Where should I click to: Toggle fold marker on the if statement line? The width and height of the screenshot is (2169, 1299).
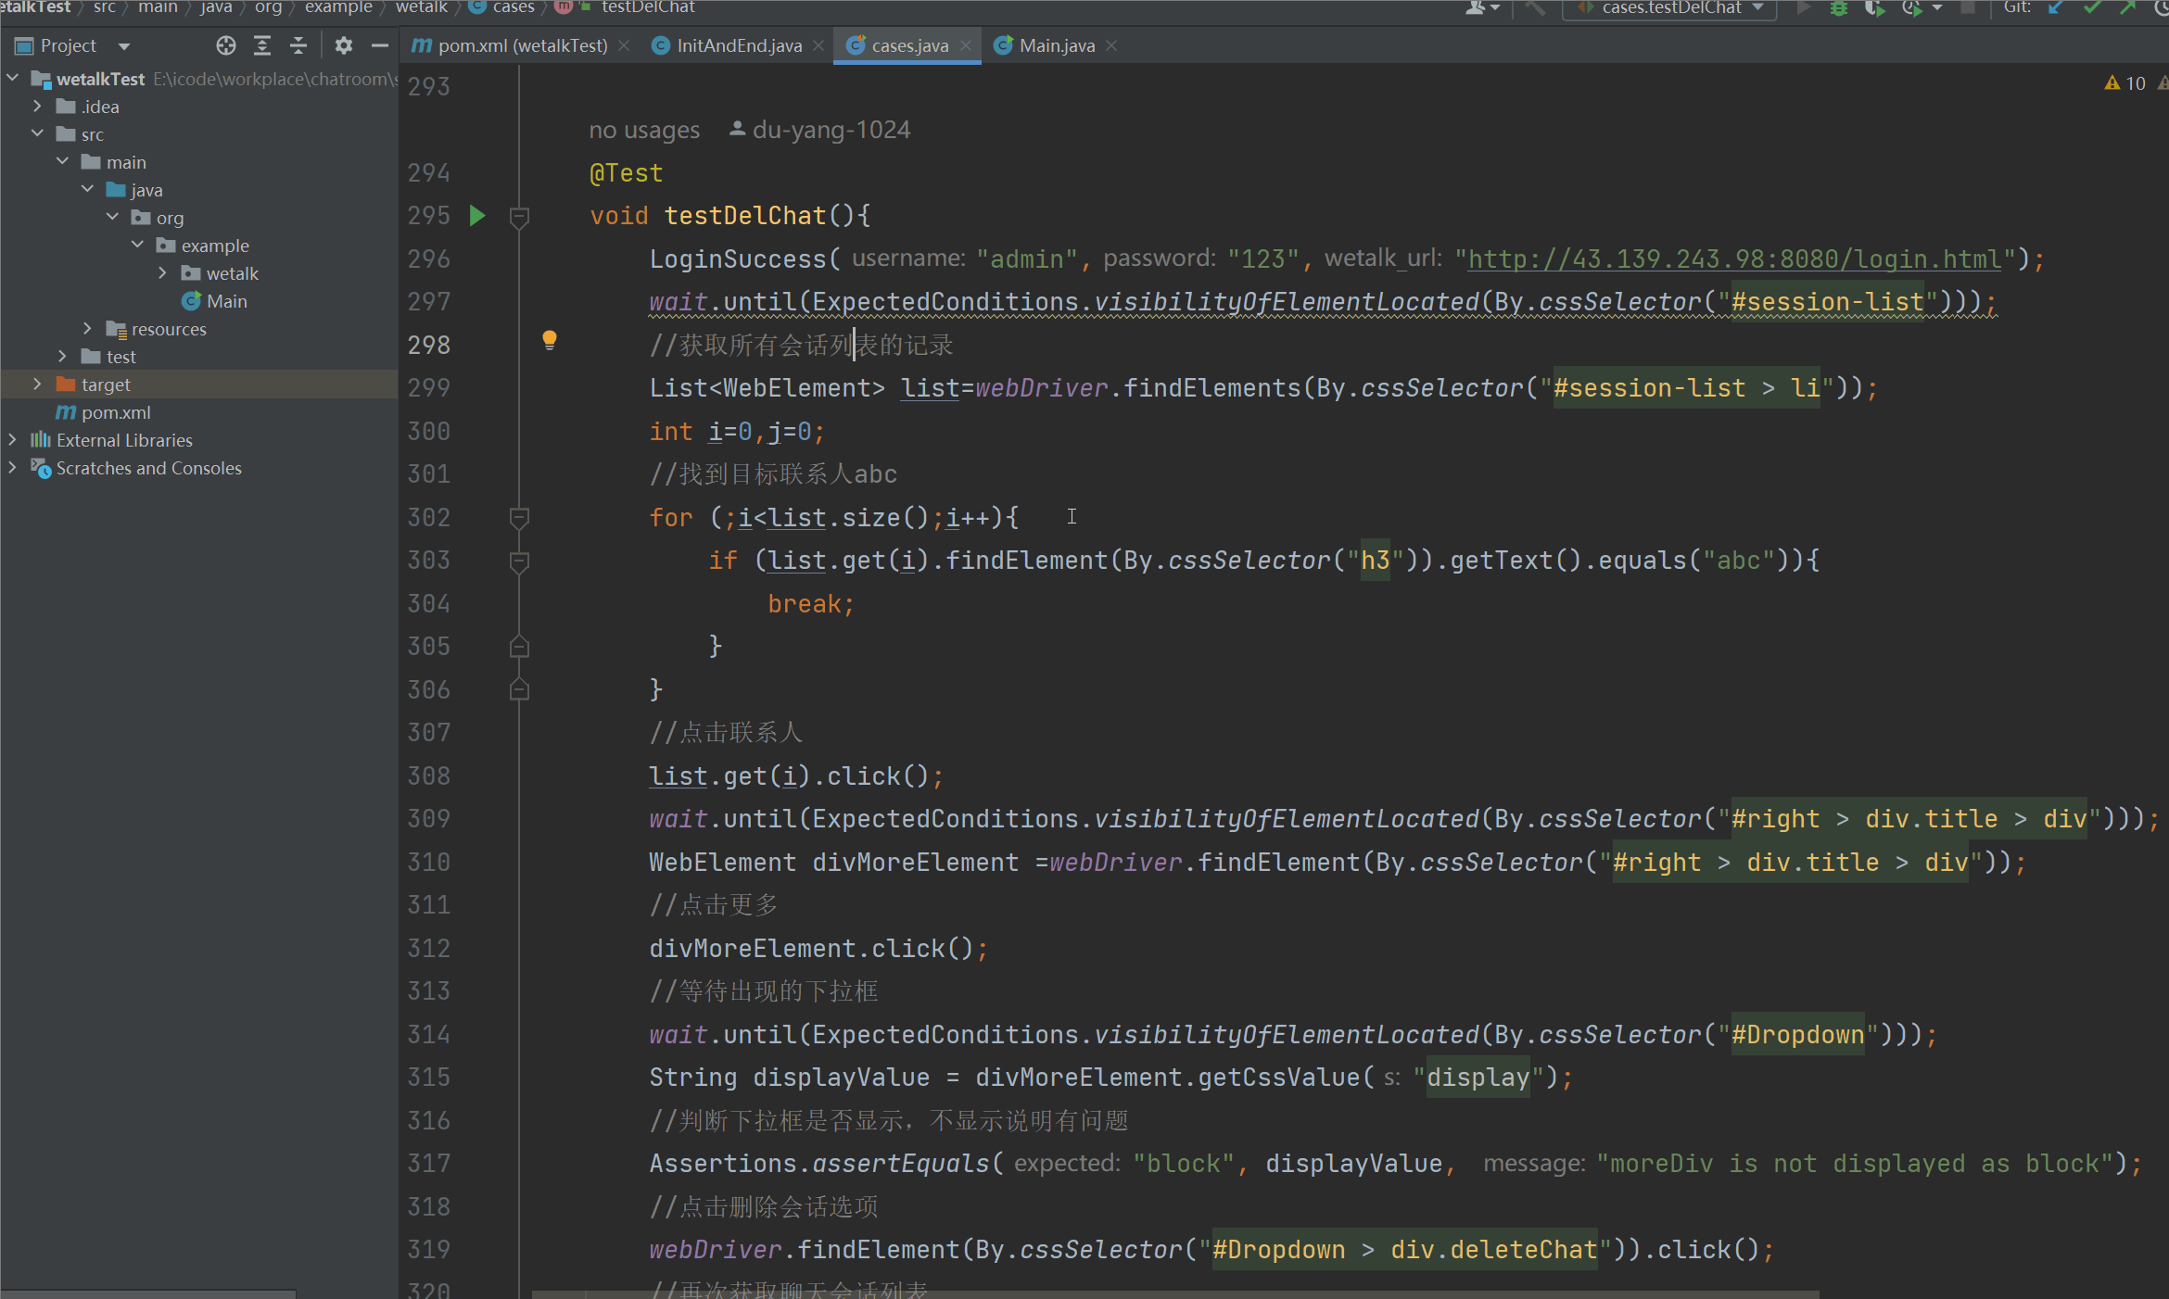tap(519, 561)
